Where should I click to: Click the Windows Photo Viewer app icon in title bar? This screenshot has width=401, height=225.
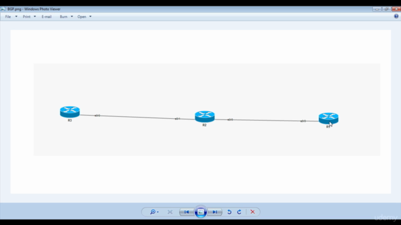point(3,9)
